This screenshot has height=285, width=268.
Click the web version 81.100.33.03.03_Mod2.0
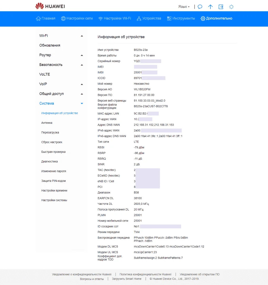pos(150,101)
